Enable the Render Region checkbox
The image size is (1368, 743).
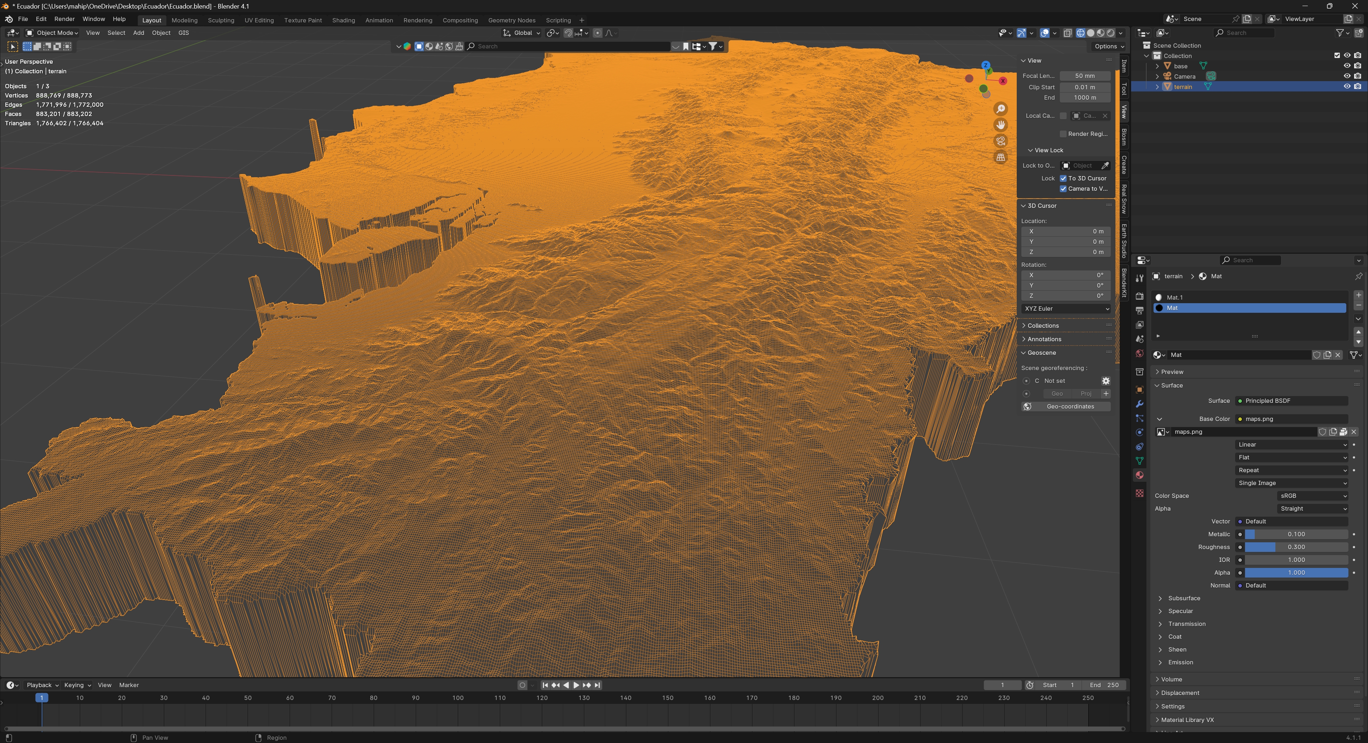[1063, 134]
